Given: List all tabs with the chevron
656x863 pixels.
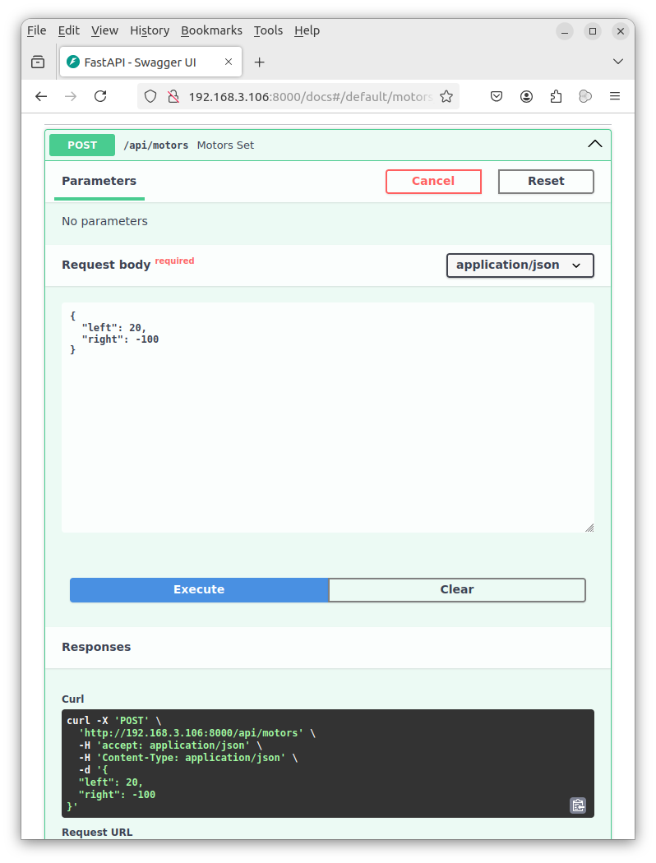Looking at the screenshot, I should click(x=618, y=62).
